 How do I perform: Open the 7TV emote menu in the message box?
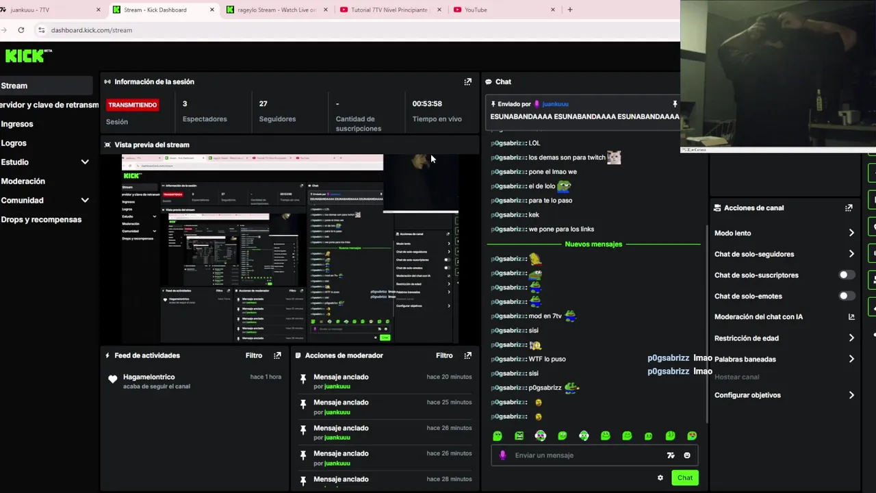pos(671,455)
